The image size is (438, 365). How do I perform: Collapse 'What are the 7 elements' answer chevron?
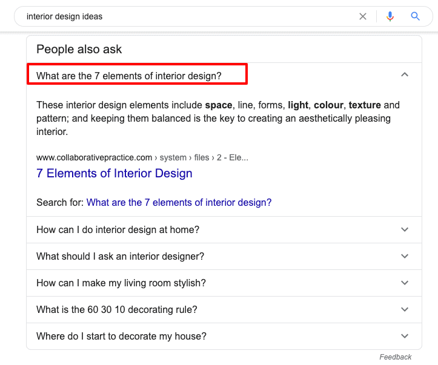tap(405, 74)
